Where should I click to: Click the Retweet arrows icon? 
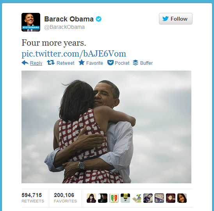(51, 62)
